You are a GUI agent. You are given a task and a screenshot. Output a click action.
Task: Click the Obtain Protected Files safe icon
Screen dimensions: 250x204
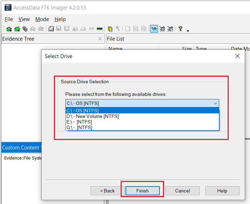pyautogui.click(x=110, y=29)
